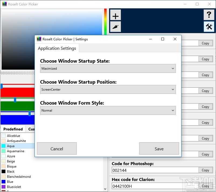
Task: Switch to the Application Settings tab
Action: point(57,48)
